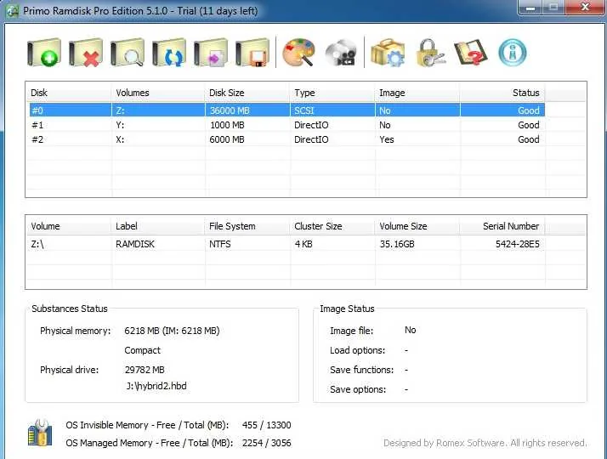Click the save image floppy disk icon
This screenshot has height=459, width=607.
pos(252,52)
